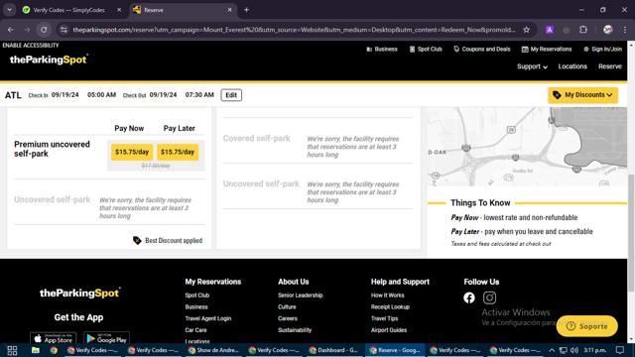Switch to Show de Andre taskbar window
Viewport: 635px width, 357px height.
tap(213, 350)
